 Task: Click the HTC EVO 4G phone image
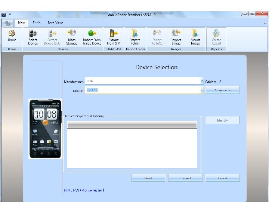coord(45,129)
